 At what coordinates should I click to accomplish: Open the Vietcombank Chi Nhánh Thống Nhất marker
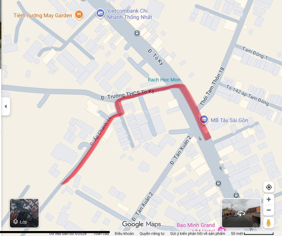click(x=100, y=13)
